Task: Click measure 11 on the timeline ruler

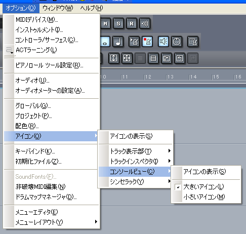Action: click(x=125, y=77)
